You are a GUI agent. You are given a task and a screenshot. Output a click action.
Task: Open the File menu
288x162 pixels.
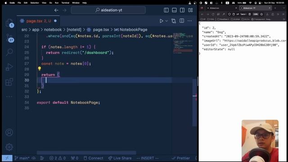19,3
